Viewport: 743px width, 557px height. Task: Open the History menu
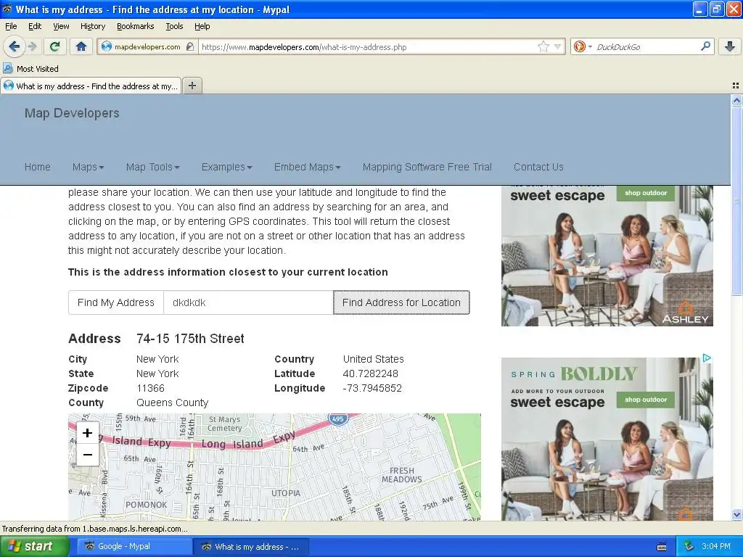pyautogui.click(x=92, y=26)
